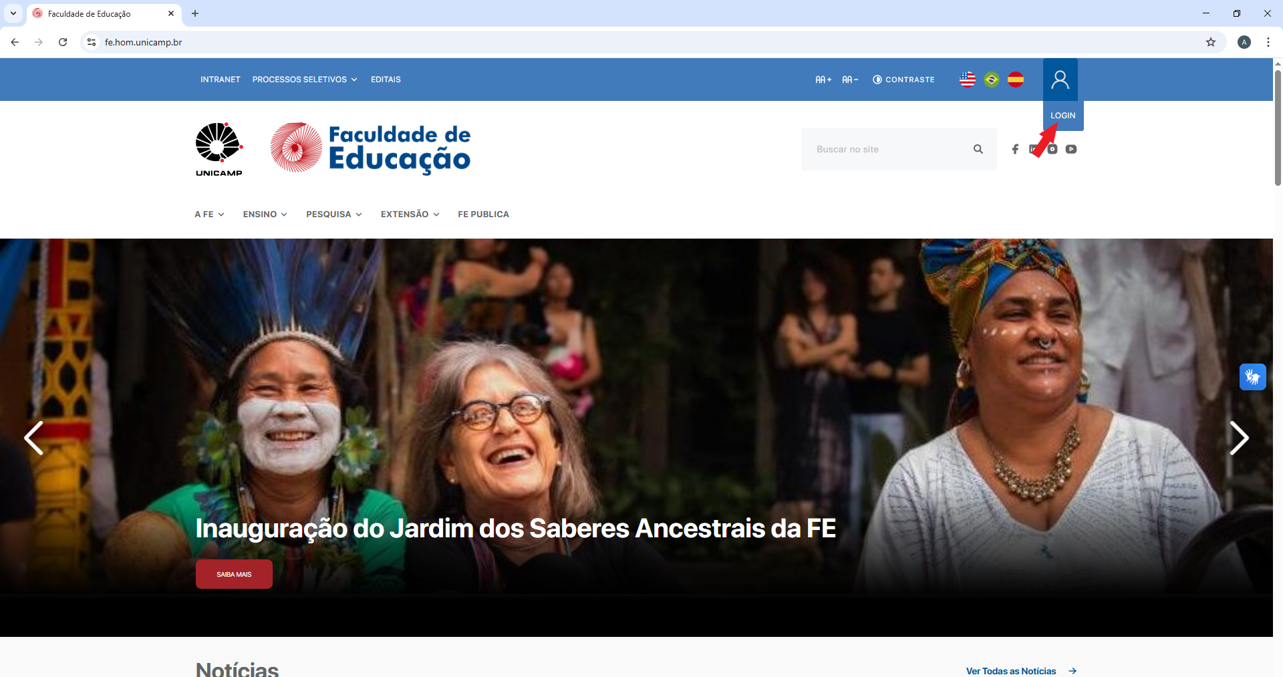Click the SAIBA MAIS button

click(x=234, y=574)
